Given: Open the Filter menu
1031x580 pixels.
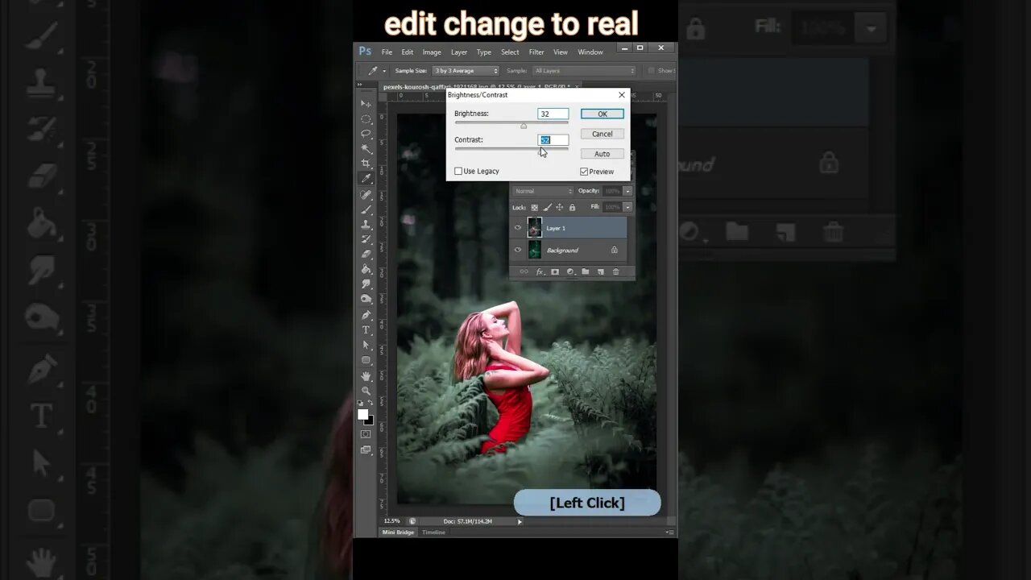Looking at the screenshot, I should point(536,52).
